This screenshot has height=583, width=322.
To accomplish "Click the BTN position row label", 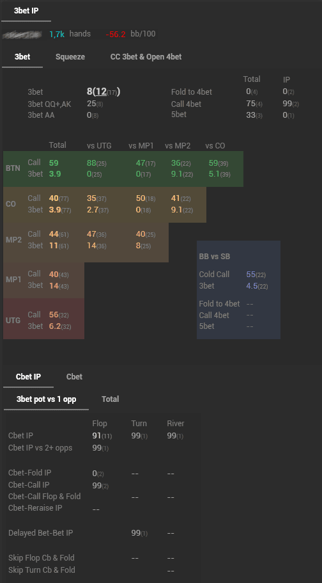I will (13, 168).
